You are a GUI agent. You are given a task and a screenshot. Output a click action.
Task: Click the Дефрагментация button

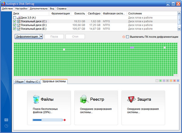[26, 36]
